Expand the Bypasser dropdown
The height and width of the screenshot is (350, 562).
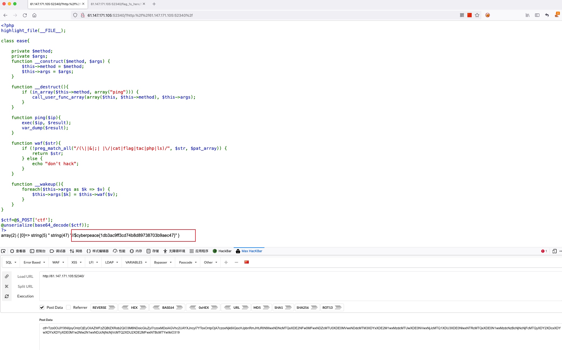[x=163, y=262]
